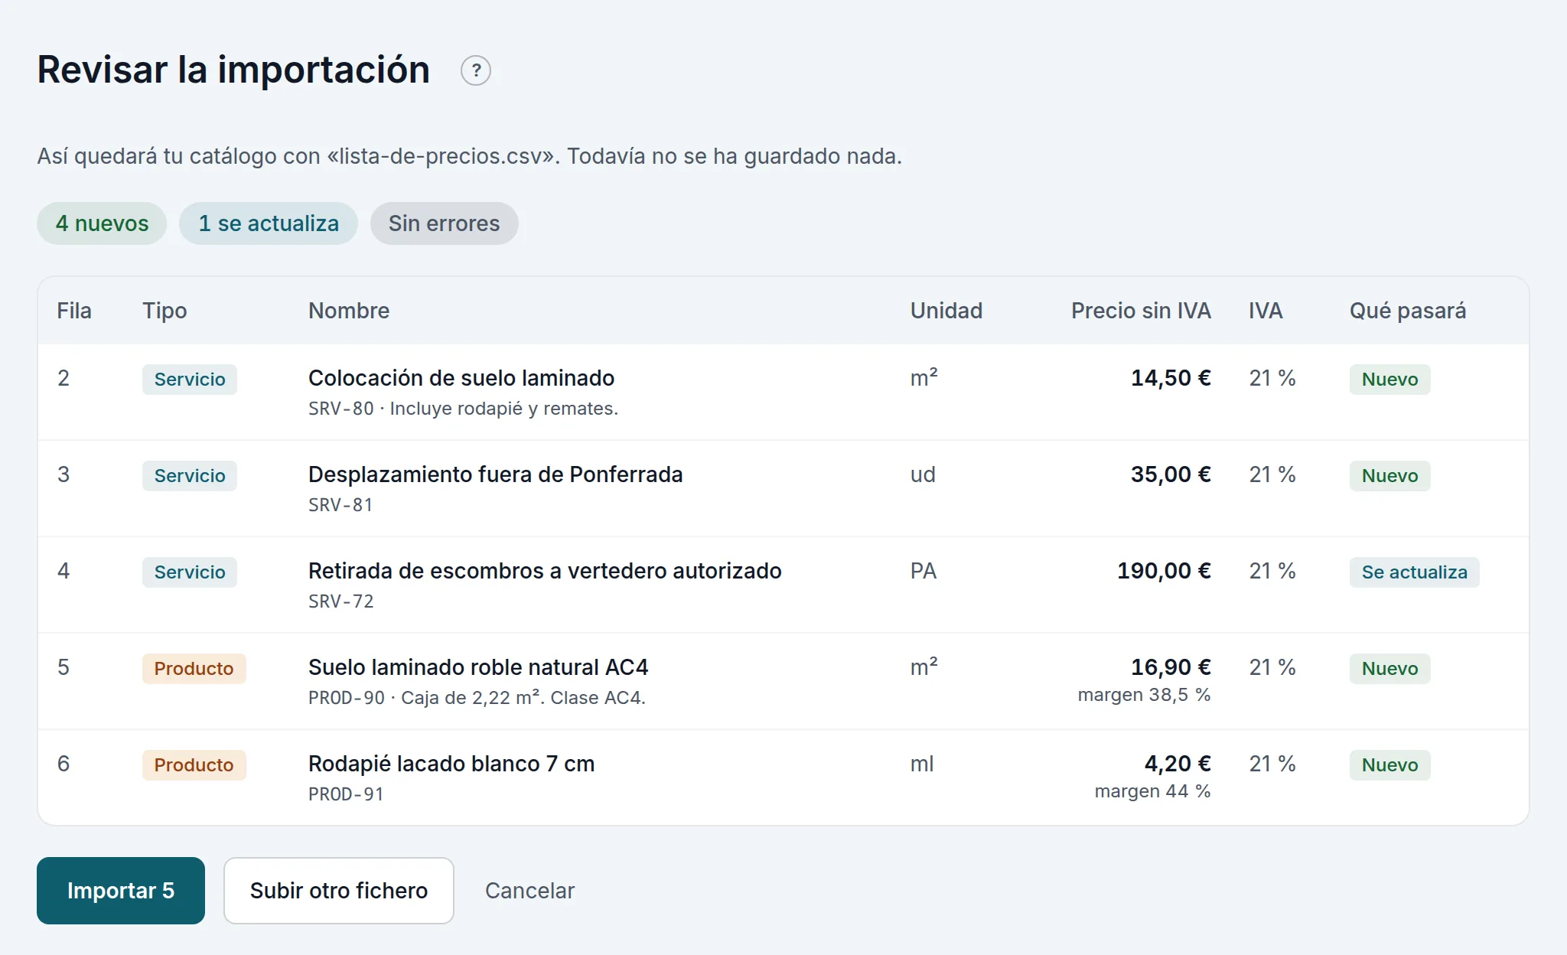Click the SRV-81 code text
Screen dimensions: 1567x955
340,505
